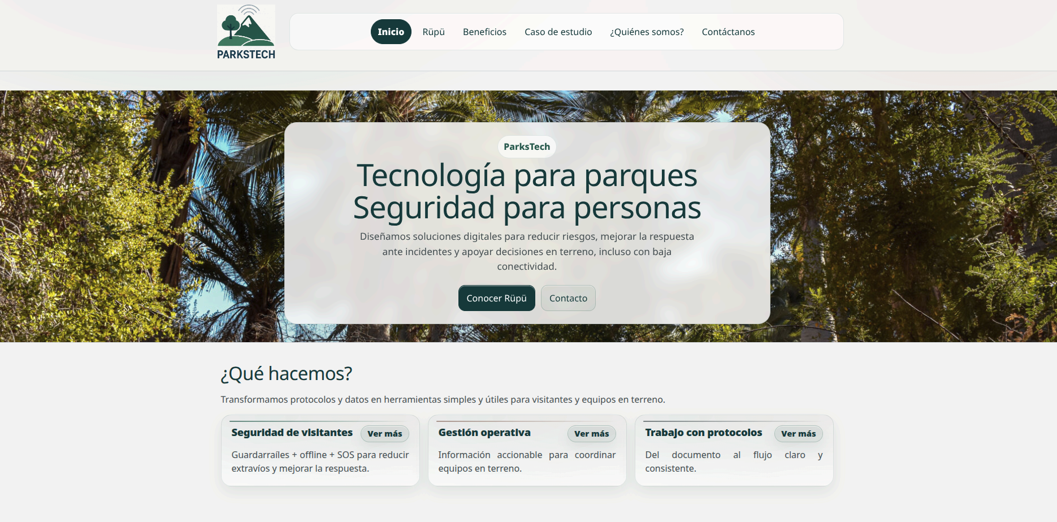The image size is (1057, 522).
Task: Click the ¿Qué hacemos? section heading
Action: 286,374
